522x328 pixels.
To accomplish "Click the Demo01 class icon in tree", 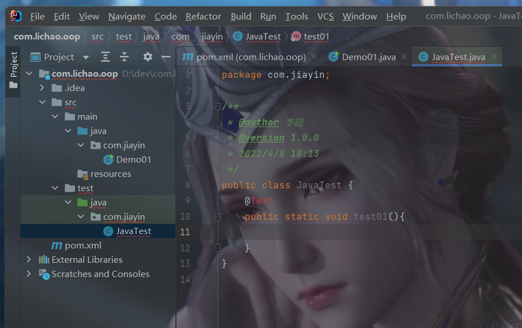I will point(108,159).
